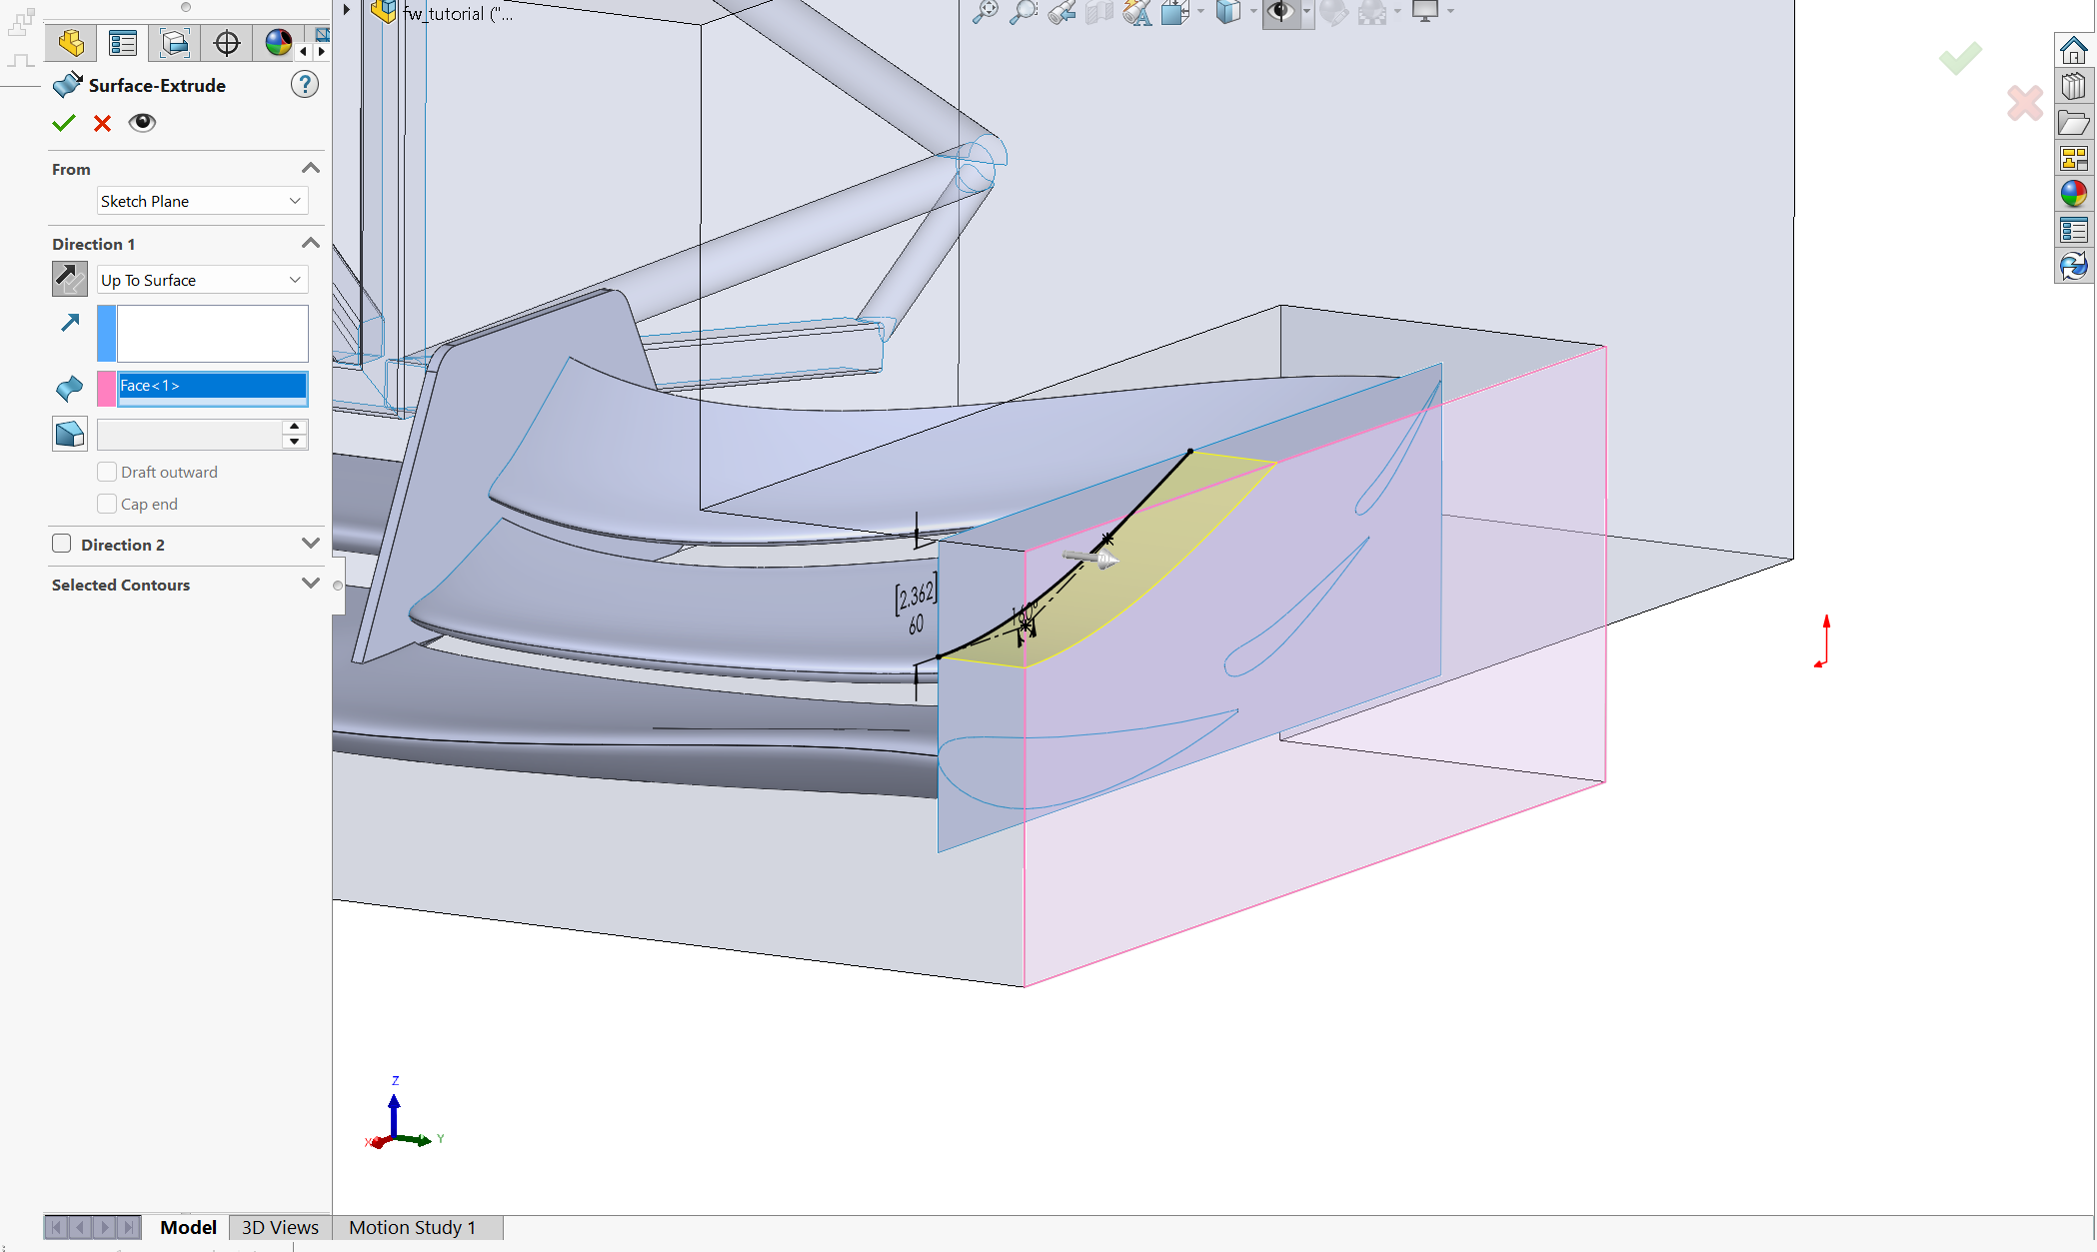Select Zoom to Area tool
The height and width of the screenshot is (1252, 2097).
[x=1023, y=12]
